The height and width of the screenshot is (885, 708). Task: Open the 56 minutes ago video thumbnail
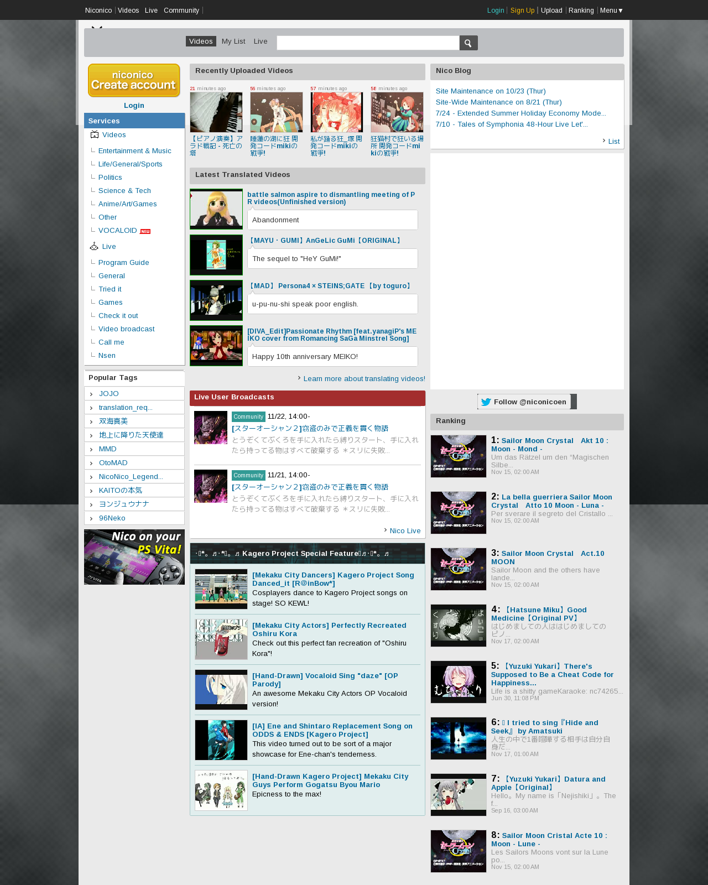(x=277, y=112)
